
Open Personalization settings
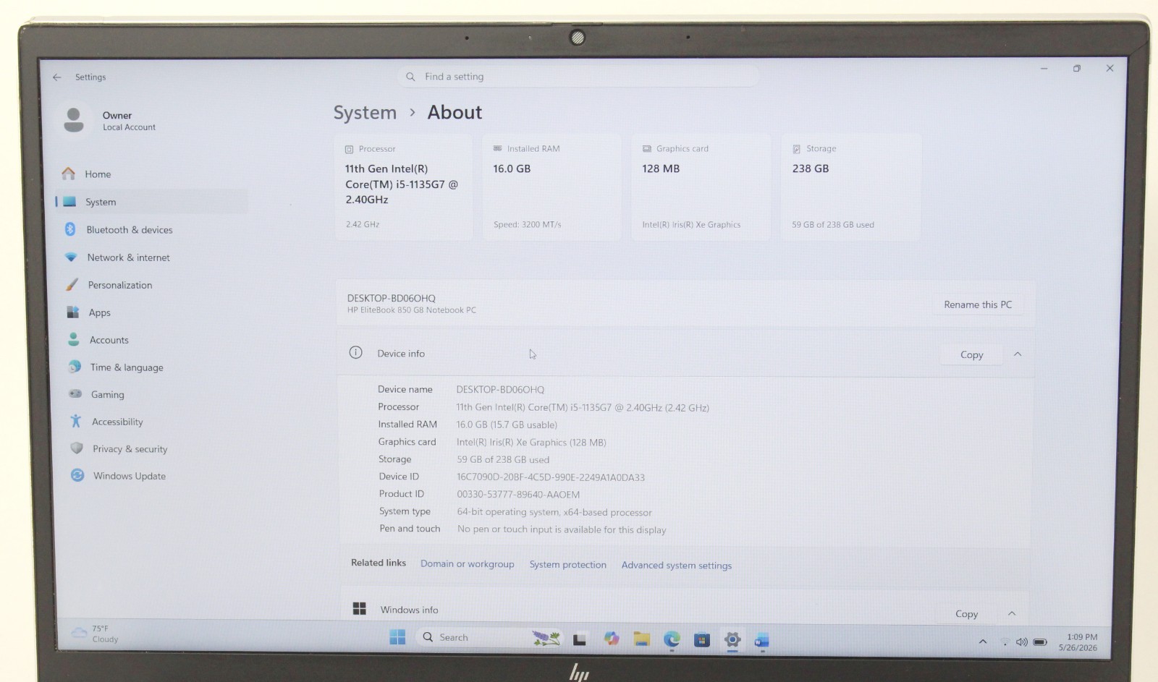click(x=119, y=285)
